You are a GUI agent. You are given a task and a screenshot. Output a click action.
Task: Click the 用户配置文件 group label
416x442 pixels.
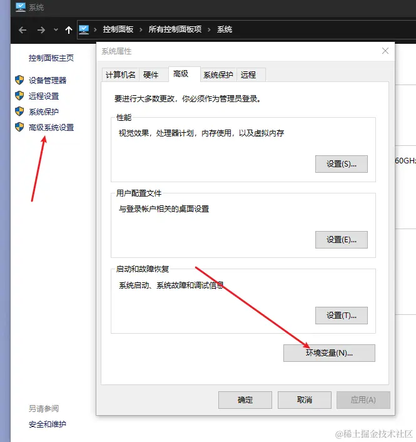[139, 193]
